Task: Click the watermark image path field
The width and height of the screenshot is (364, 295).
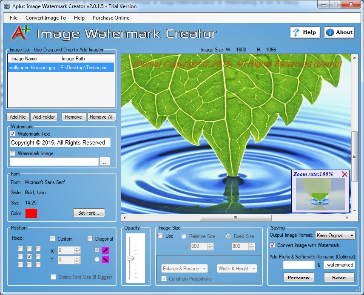Action: (54, 162)
